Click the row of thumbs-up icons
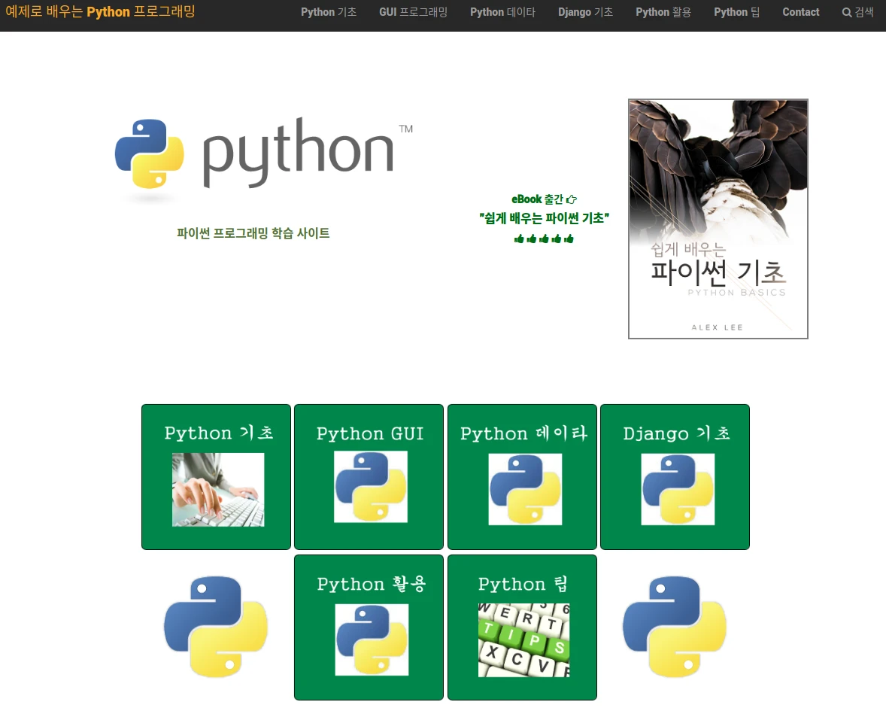The width and height of the screenshot is (886, 708). click(544, 239)
